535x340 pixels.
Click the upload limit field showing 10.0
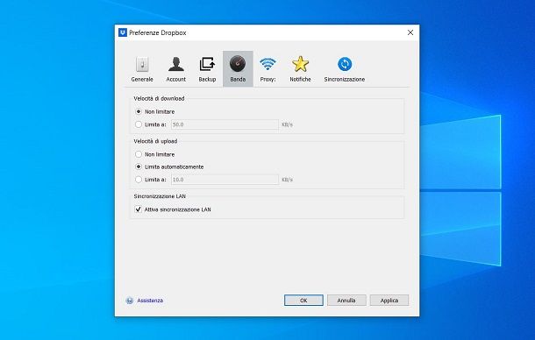[225, 180]
